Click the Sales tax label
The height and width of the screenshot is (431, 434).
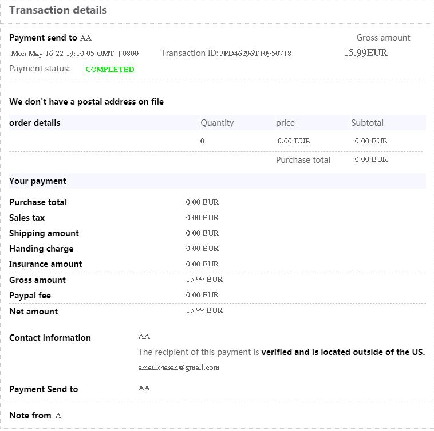coord(27,218)
